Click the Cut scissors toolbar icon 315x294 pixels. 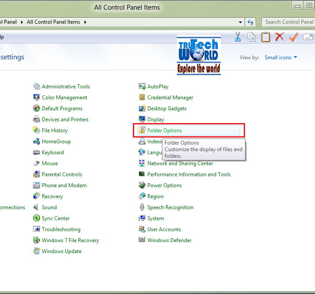(x=238, y=37)
